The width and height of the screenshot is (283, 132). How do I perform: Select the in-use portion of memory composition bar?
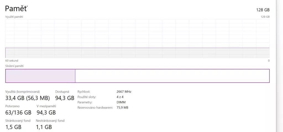(x=40, y=76)
